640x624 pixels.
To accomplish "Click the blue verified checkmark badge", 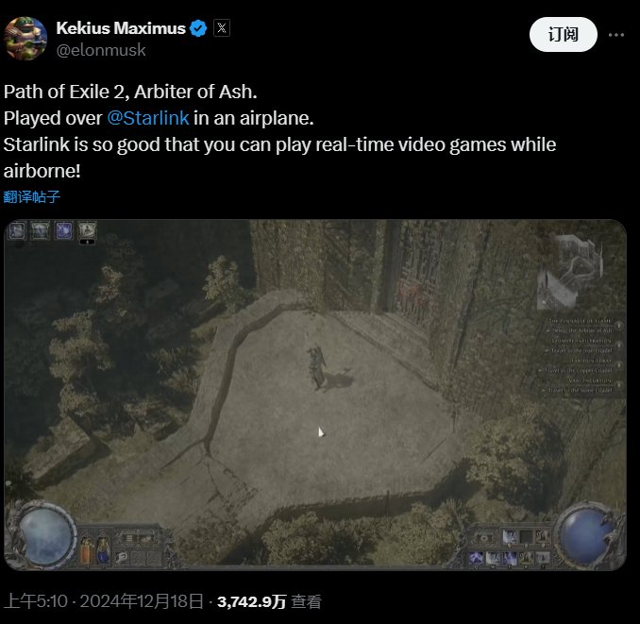I will click(x=199, y=28).
